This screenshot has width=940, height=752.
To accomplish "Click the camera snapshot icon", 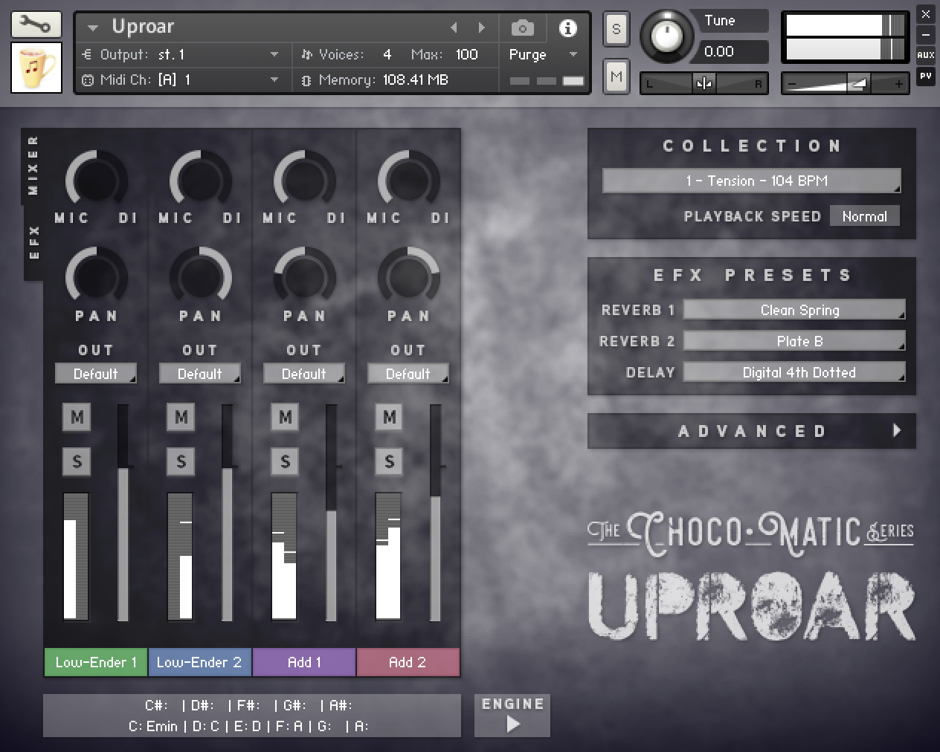I will tap(522, 28).
